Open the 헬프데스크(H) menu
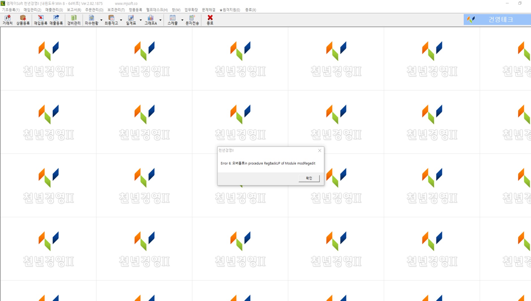Image resolution: width=531 pixels, height=301 pixels. [157, 10]
